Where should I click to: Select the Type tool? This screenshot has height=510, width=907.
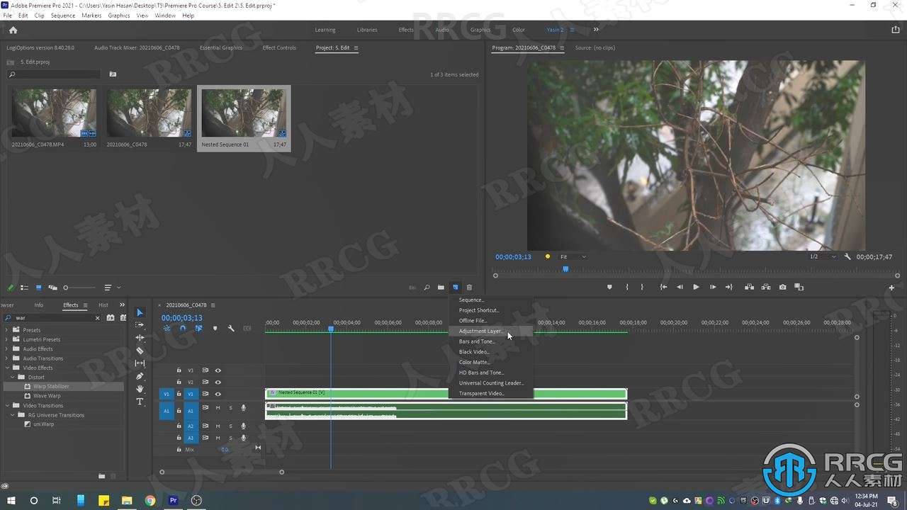(140, 402)
